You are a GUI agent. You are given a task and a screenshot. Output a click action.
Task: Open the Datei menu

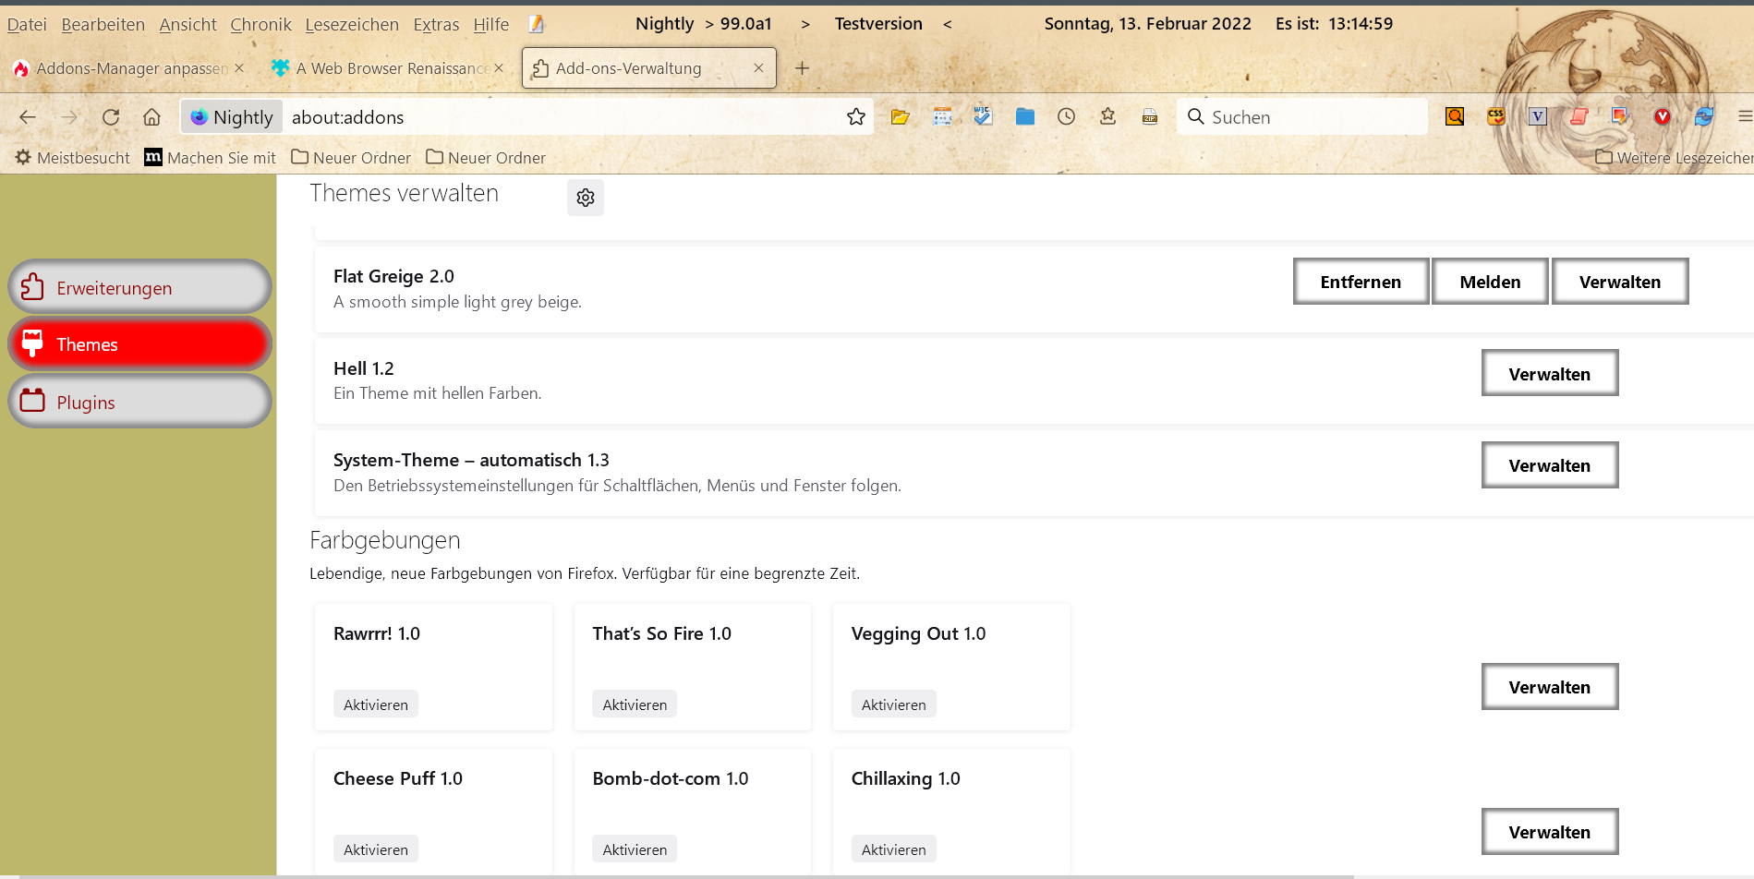click(27, 24)
